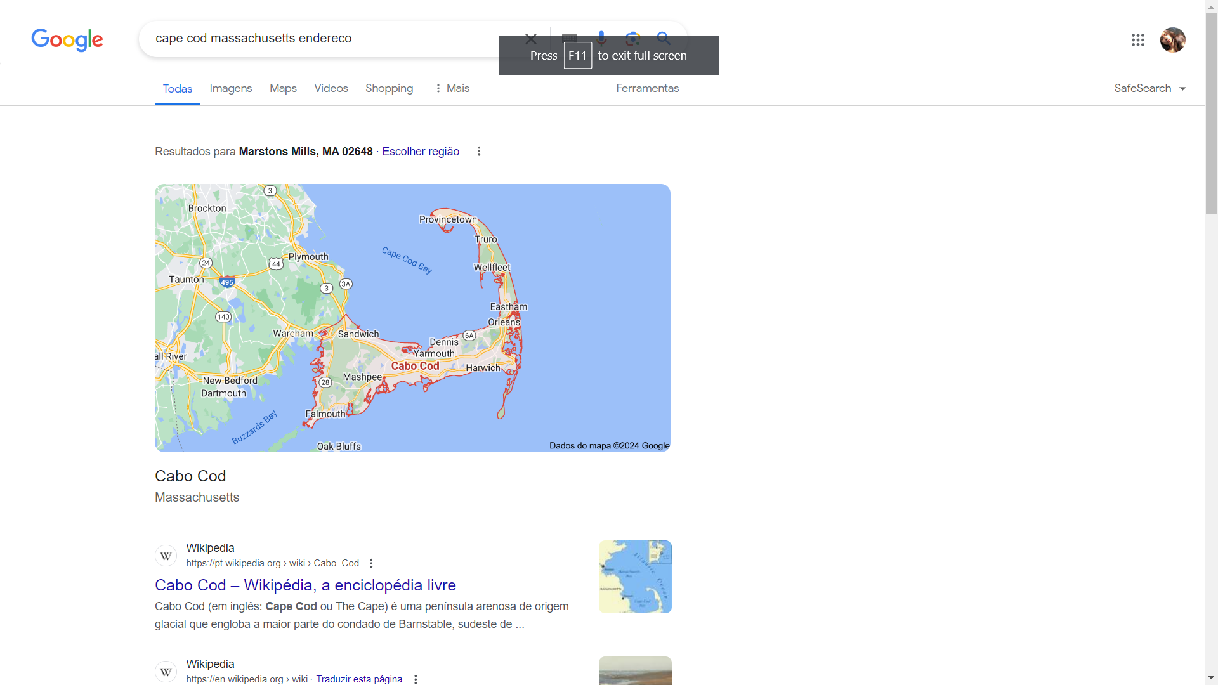Open options next to Escolher região
1218x685 pixels.
pyautogui.click(x=479, y=151)
